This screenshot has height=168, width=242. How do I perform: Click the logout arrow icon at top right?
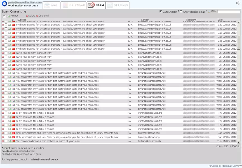coord(238,3)
